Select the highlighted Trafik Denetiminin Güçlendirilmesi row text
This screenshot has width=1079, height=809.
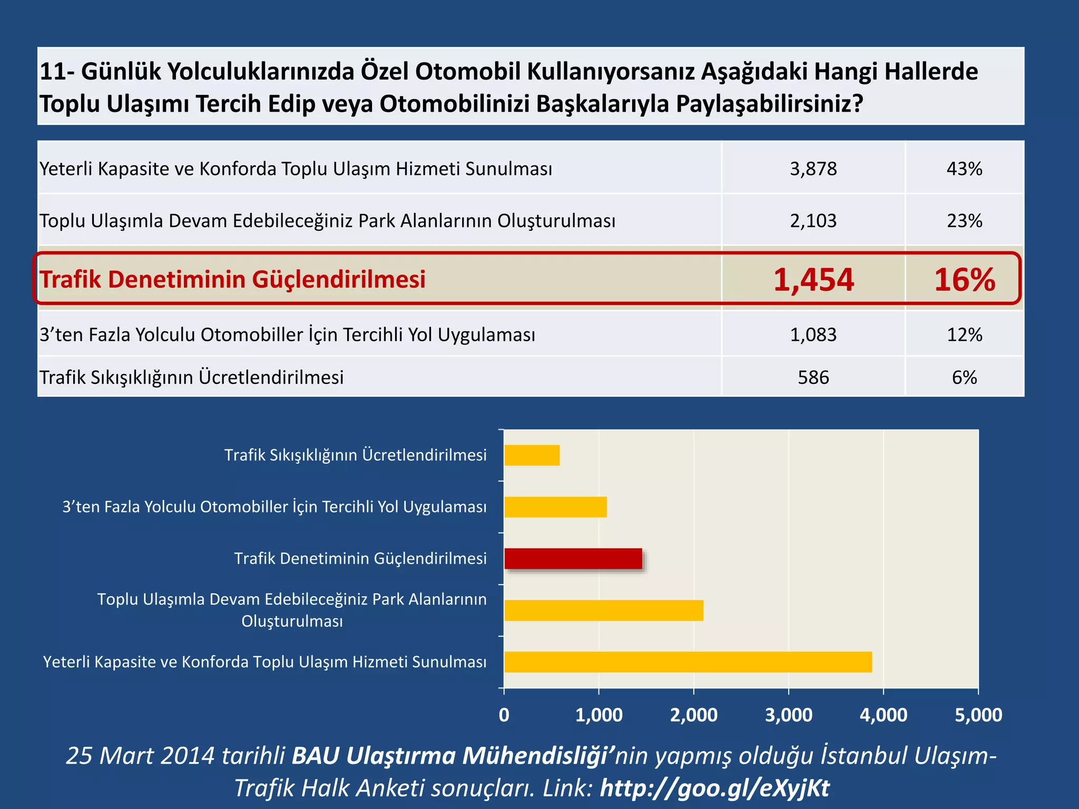(x=232, y=279)
